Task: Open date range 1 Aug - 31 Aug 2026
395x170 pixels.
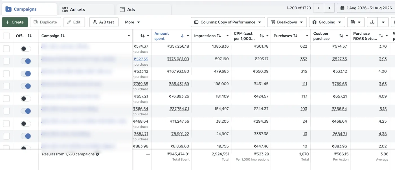Action: tap(366, 8)
